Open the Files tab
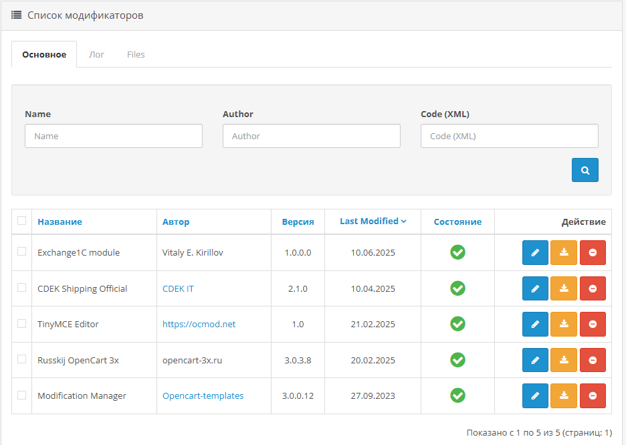 tap(136, 54)
